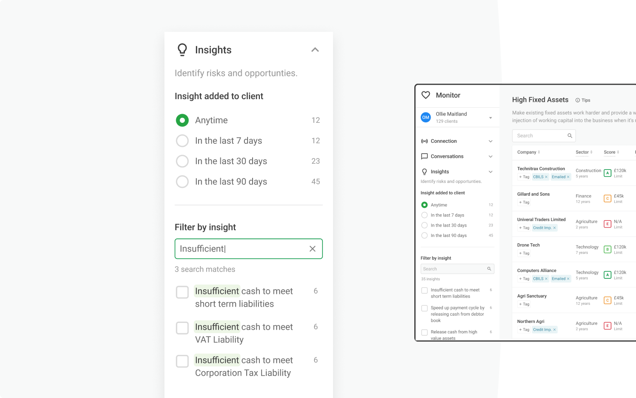Click the Search field under Filter by insight in Monitor

[x=457, y=269]
